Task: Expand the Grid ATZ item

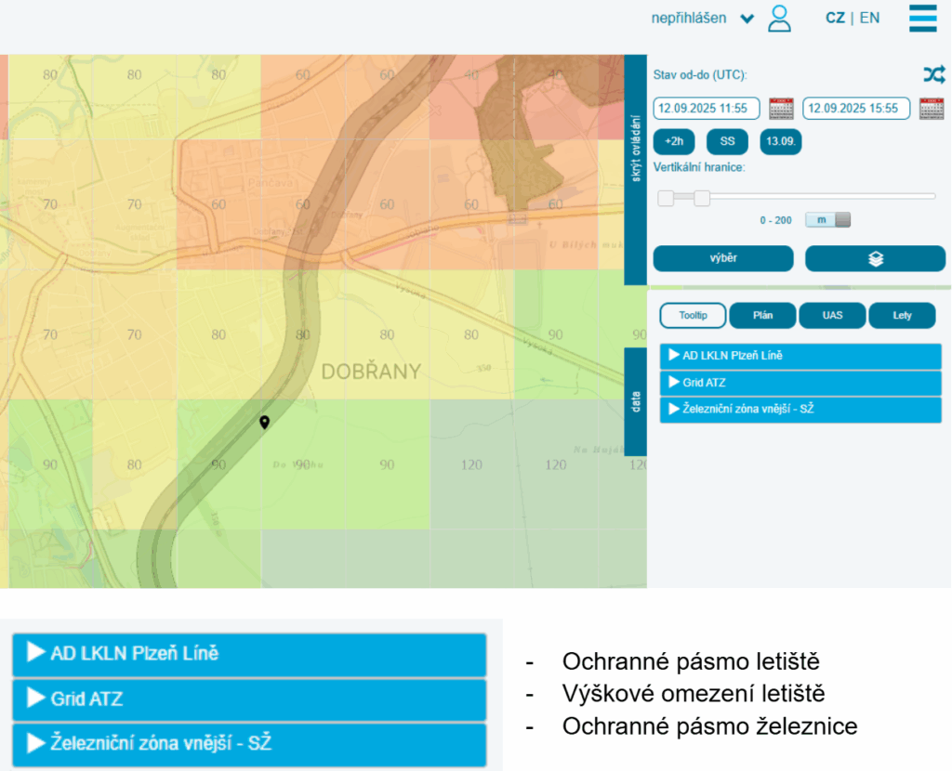Action: (x=800, y=383)
